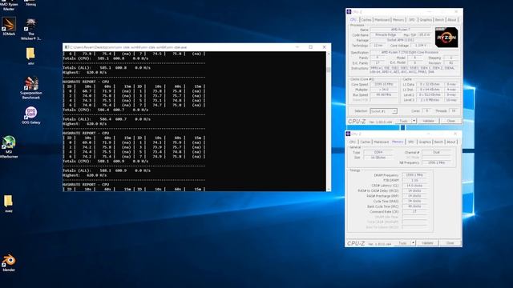Open Mainboard tab in the timings CPU-Z window

click(x=382, y=142)
